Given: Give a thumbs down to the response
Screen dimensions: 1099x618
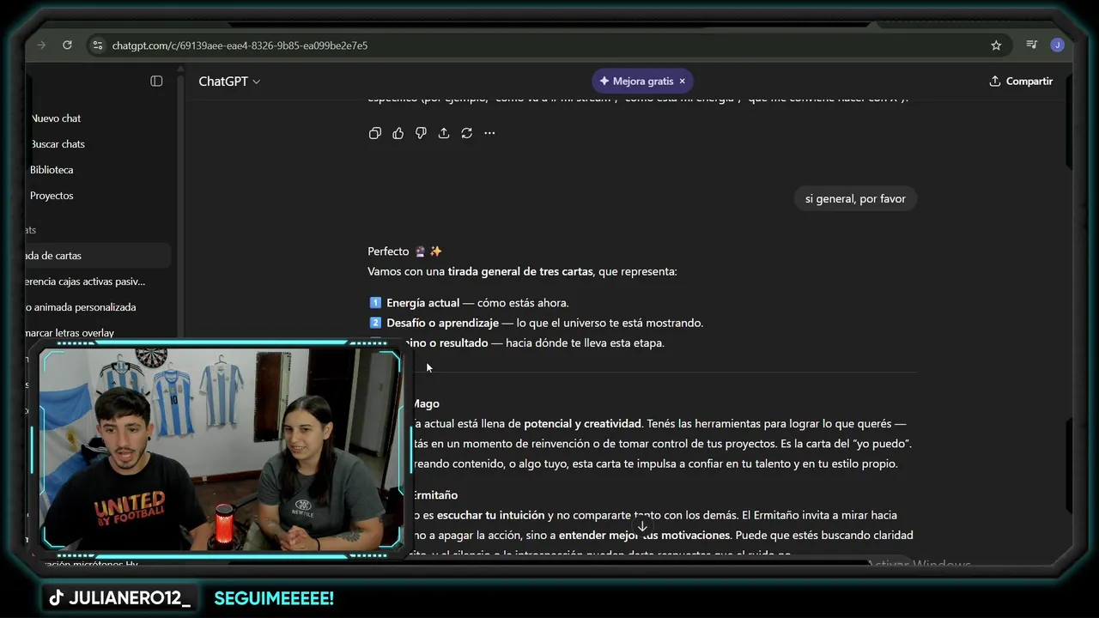Looking at the screenshot, I should (x=421, y=133).
